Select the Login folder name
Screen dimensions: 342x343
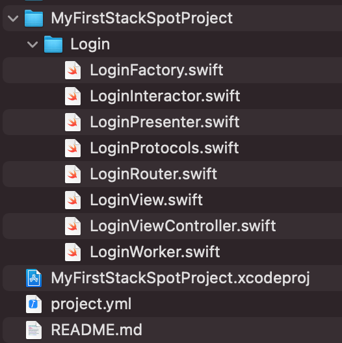[90, 45]
